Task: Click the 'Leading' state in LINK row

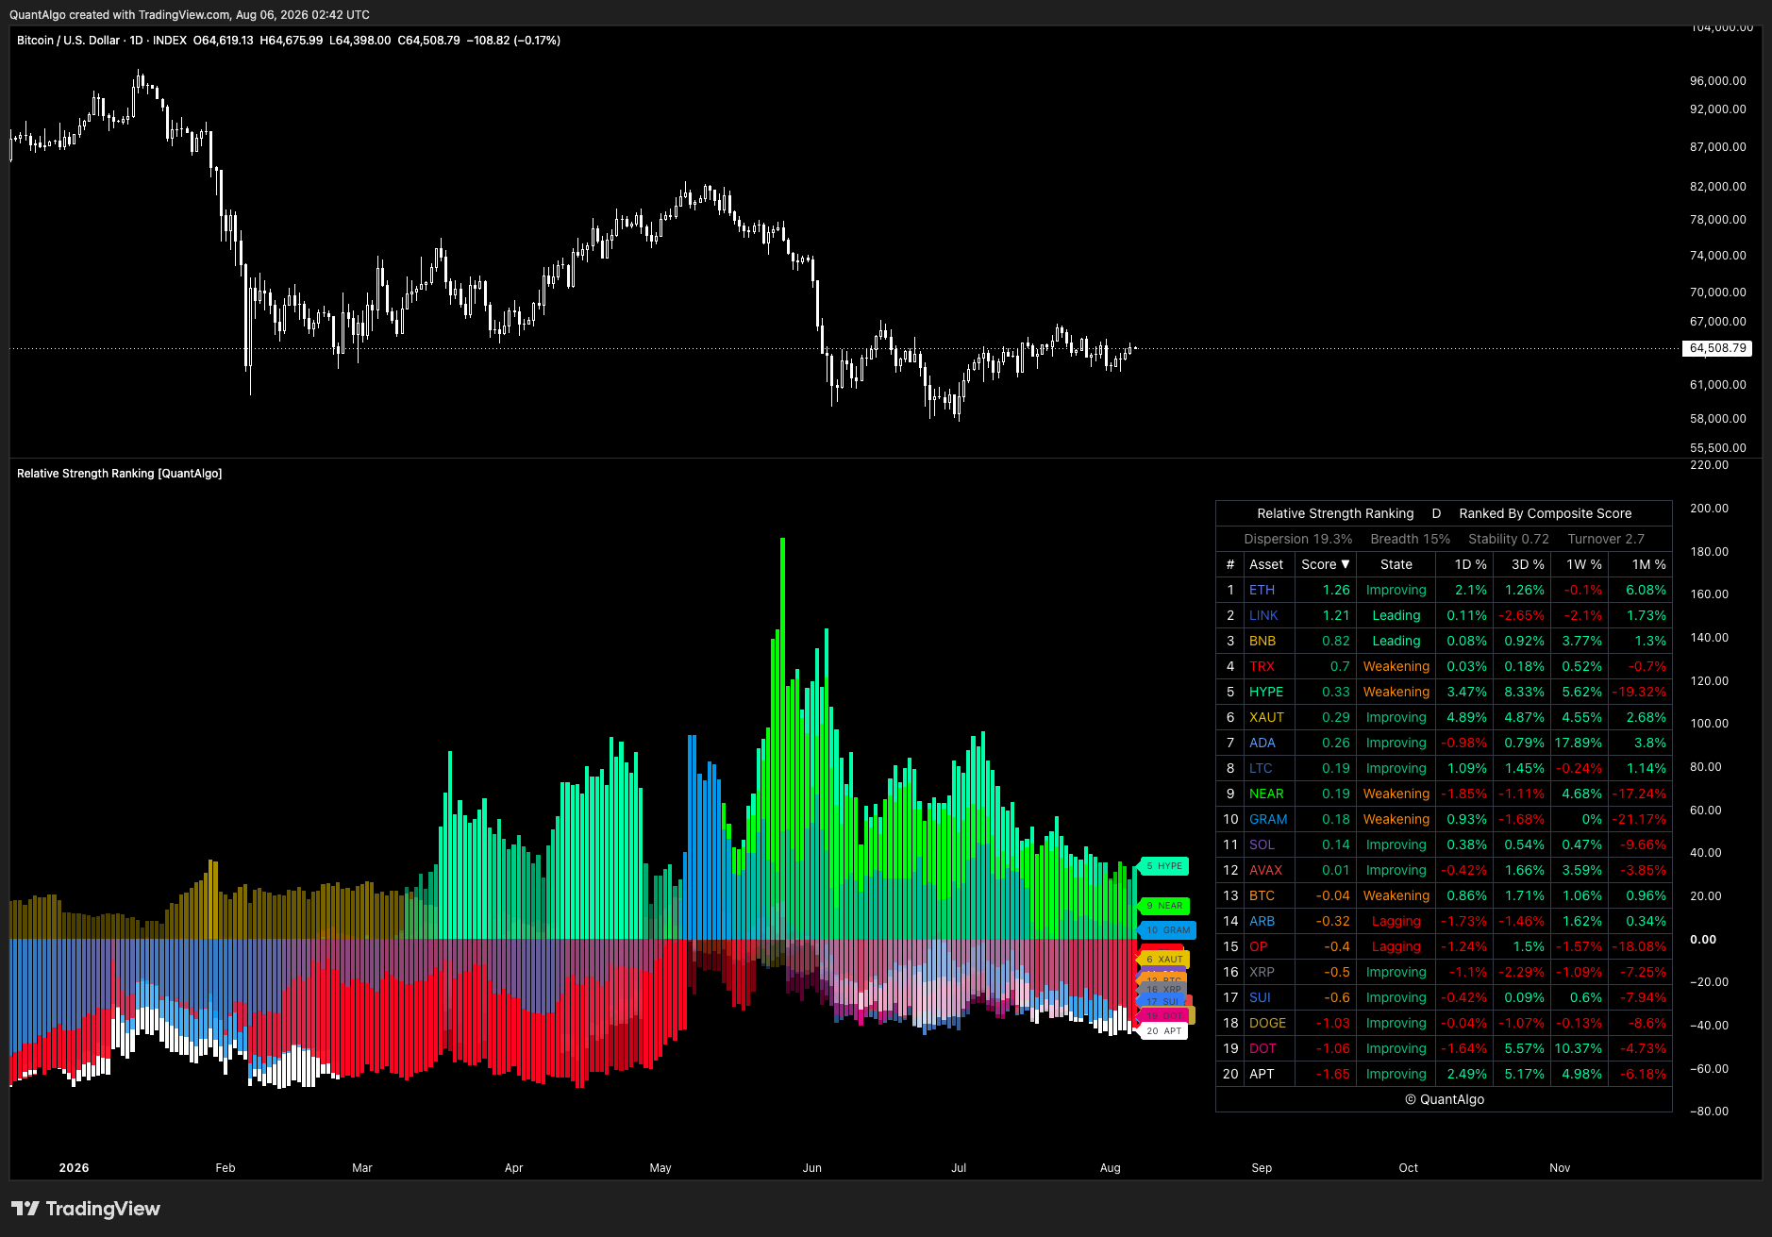Action: pyautogui.click(x=1396, y=615)
